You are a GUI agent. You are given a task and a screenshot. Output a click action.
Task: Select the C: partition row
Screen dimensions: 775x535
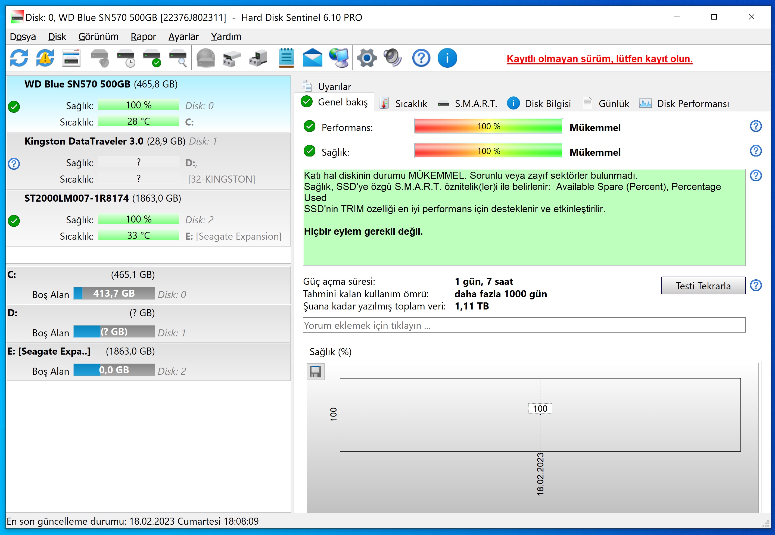click(149, 285)
